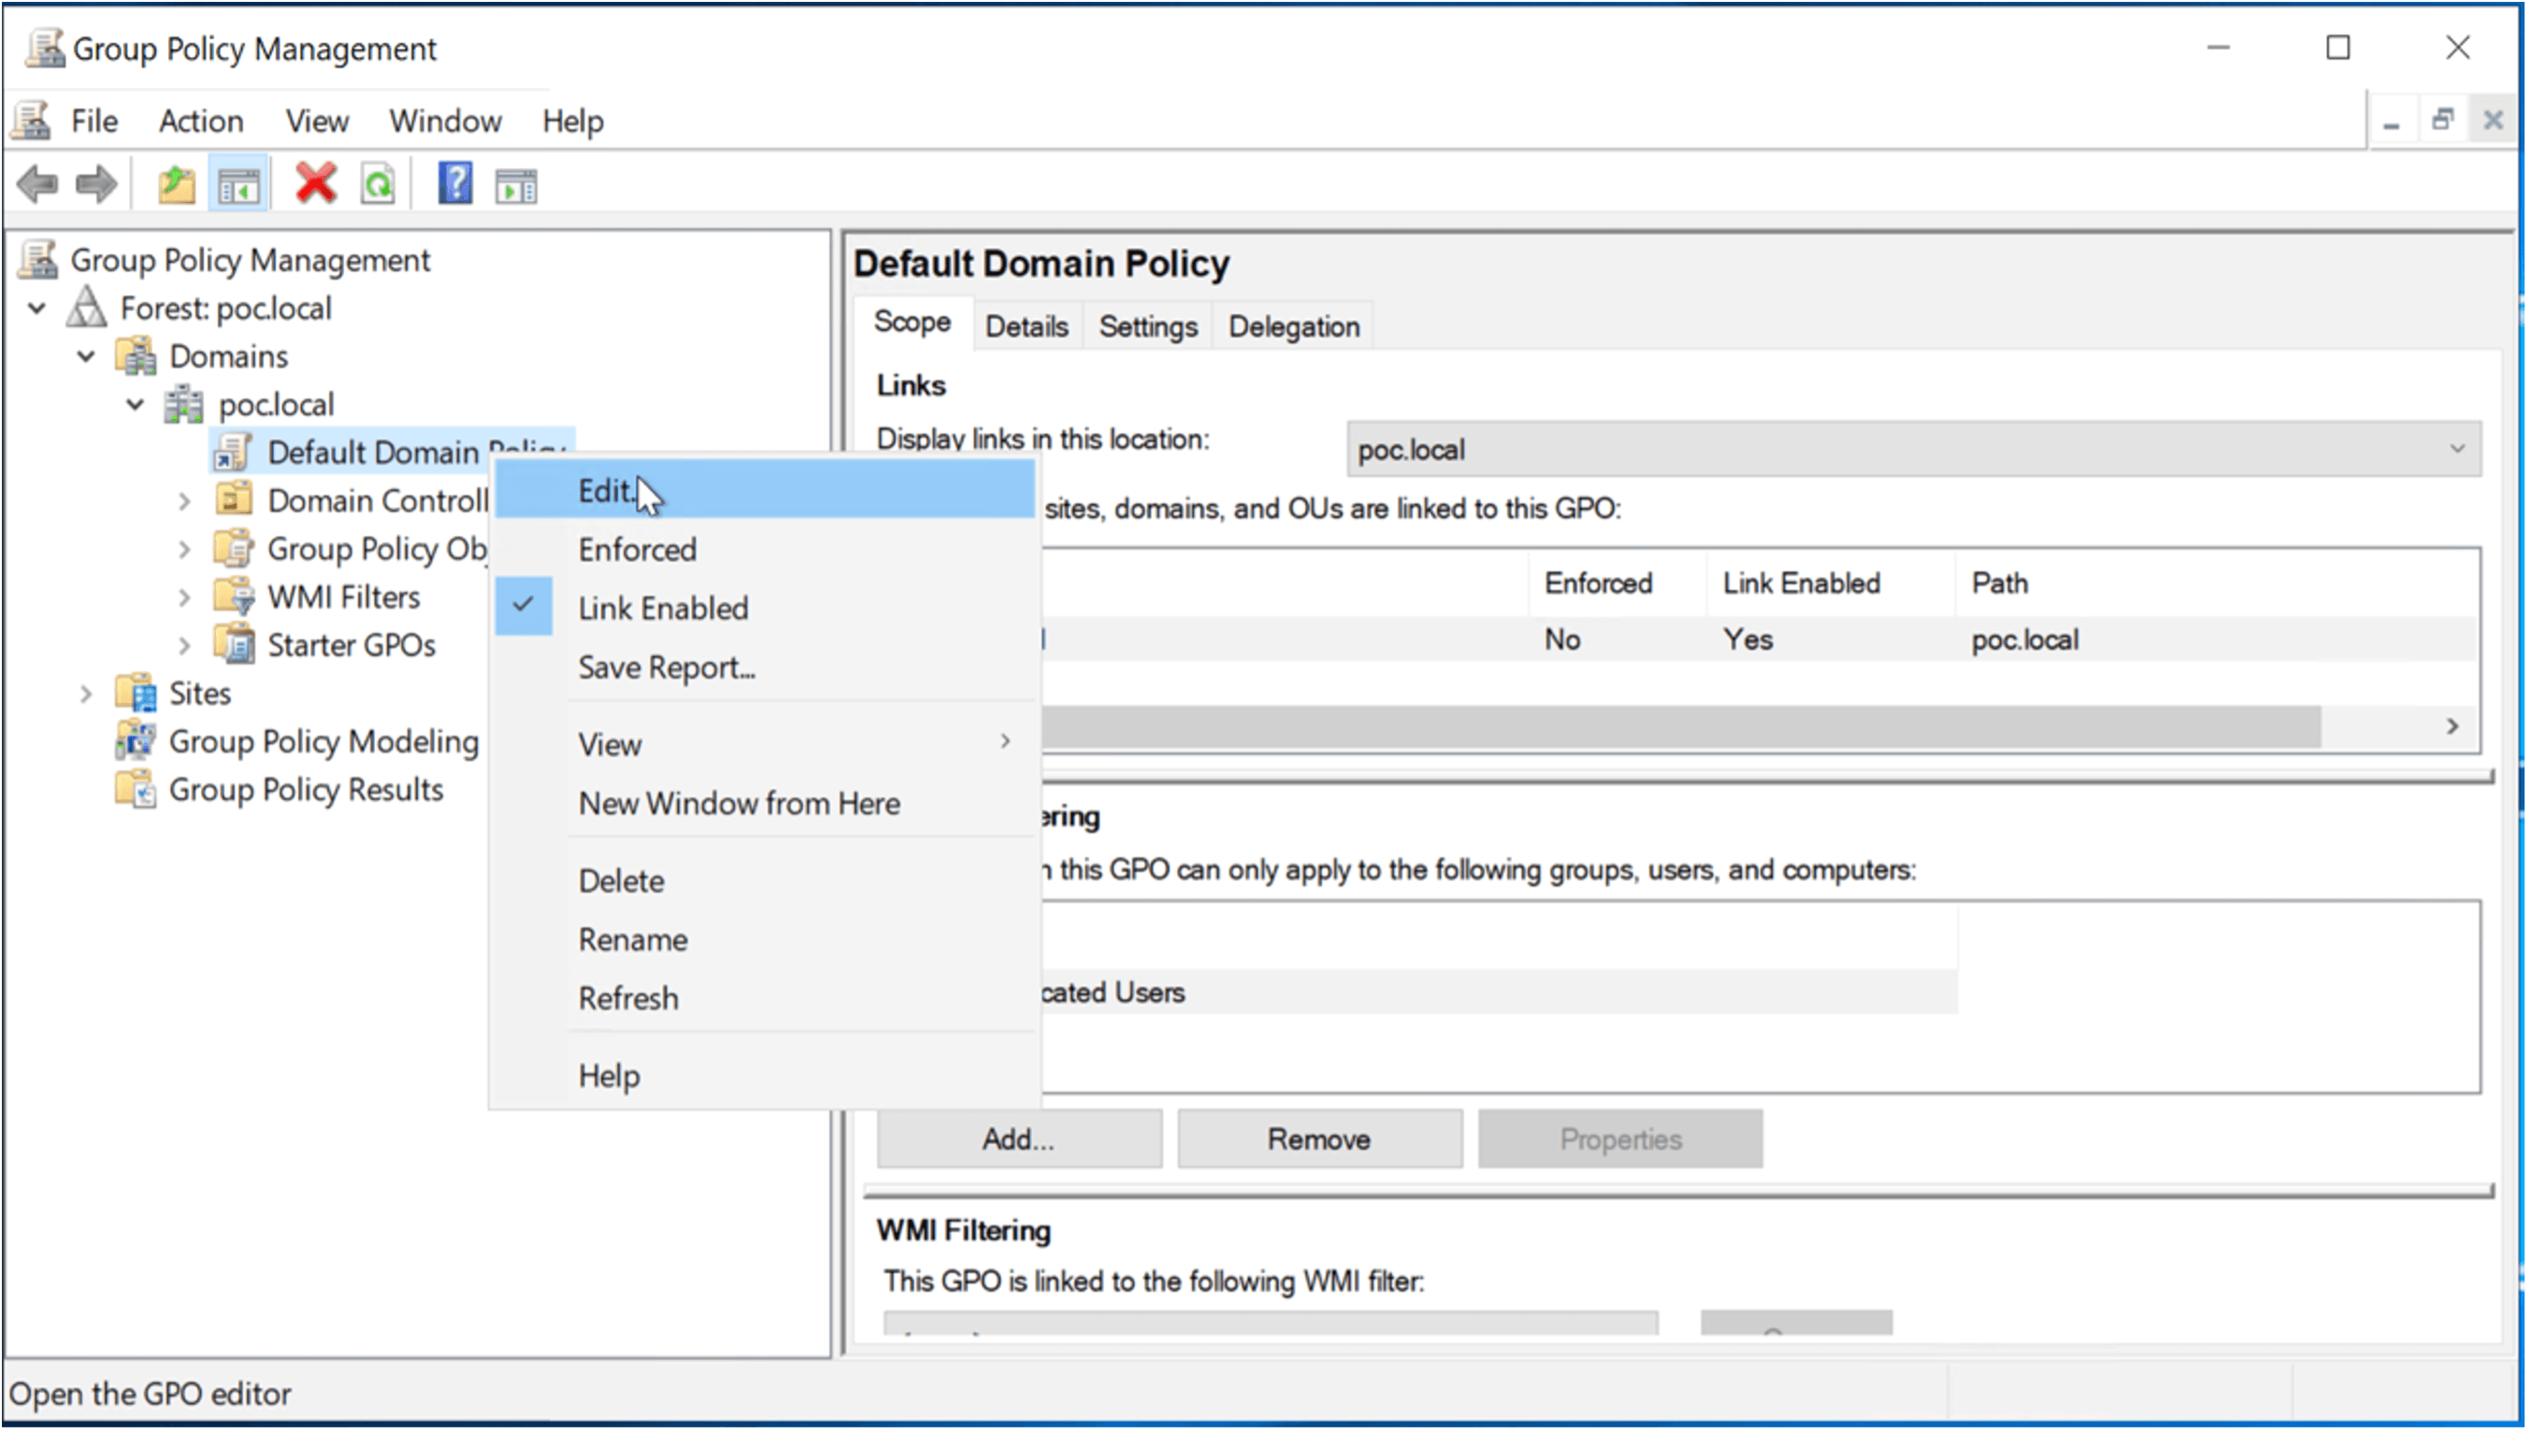Open the Window menu

click(445, 122)
